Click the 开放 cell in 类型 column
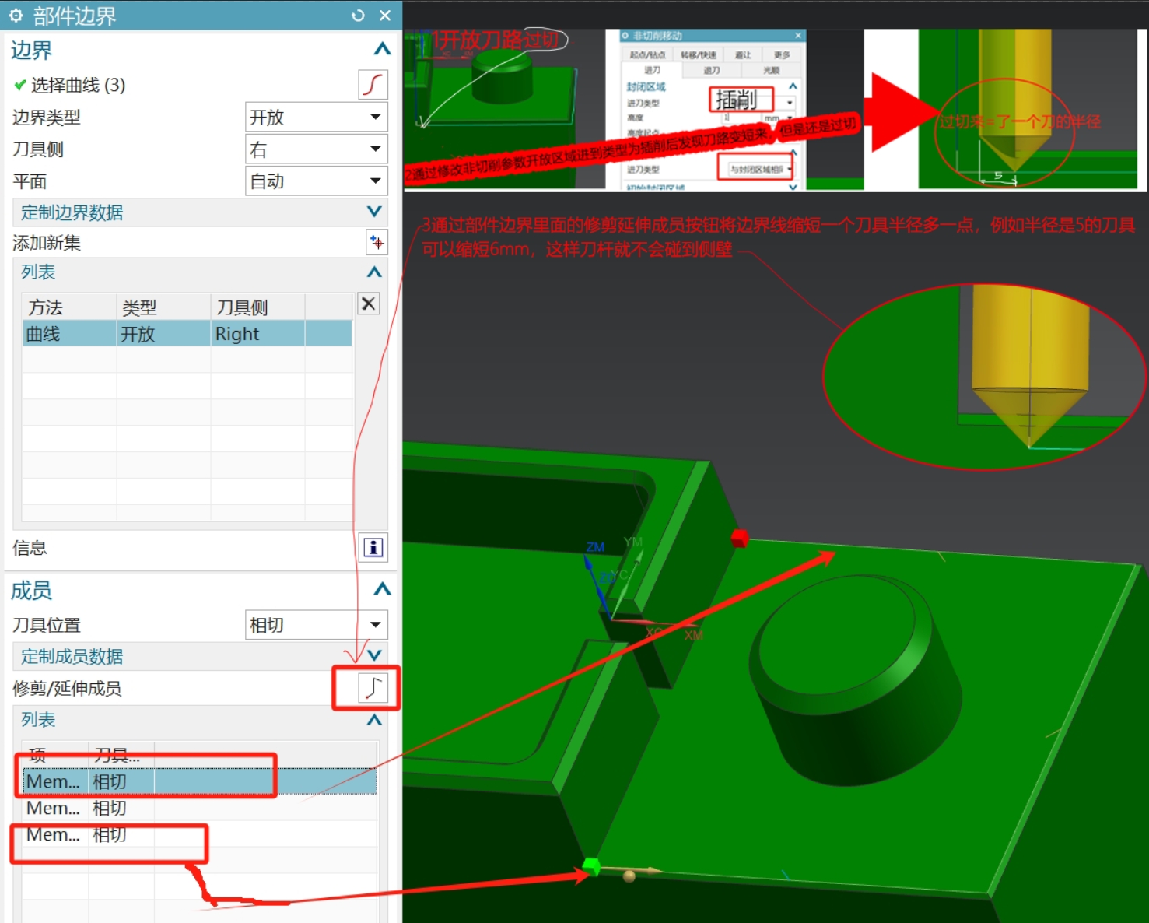The image size is (1149, 923). click(x=163, y=334)
